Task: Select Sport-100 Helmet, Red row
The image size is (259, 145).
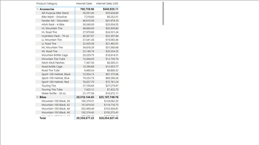Action: coord(77,82)
